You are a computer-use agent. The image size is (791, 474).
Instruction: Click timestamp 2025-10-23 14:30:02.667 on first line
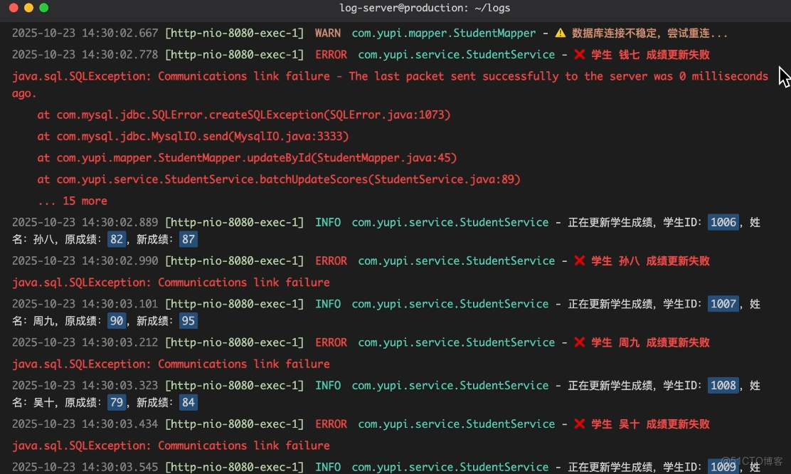pos(83,33)
